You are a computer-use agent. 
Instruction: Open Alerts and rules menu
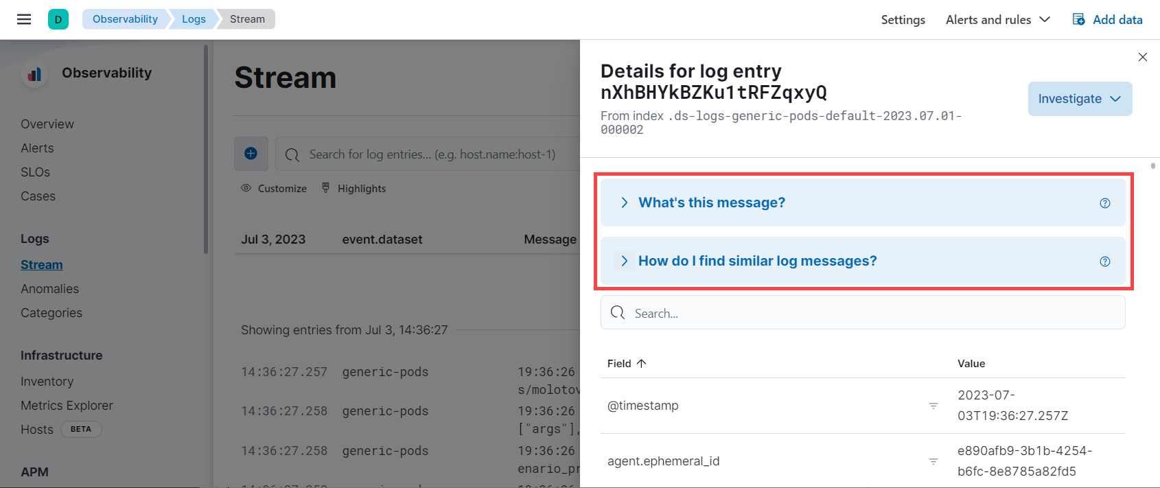(x=998, y=20)
